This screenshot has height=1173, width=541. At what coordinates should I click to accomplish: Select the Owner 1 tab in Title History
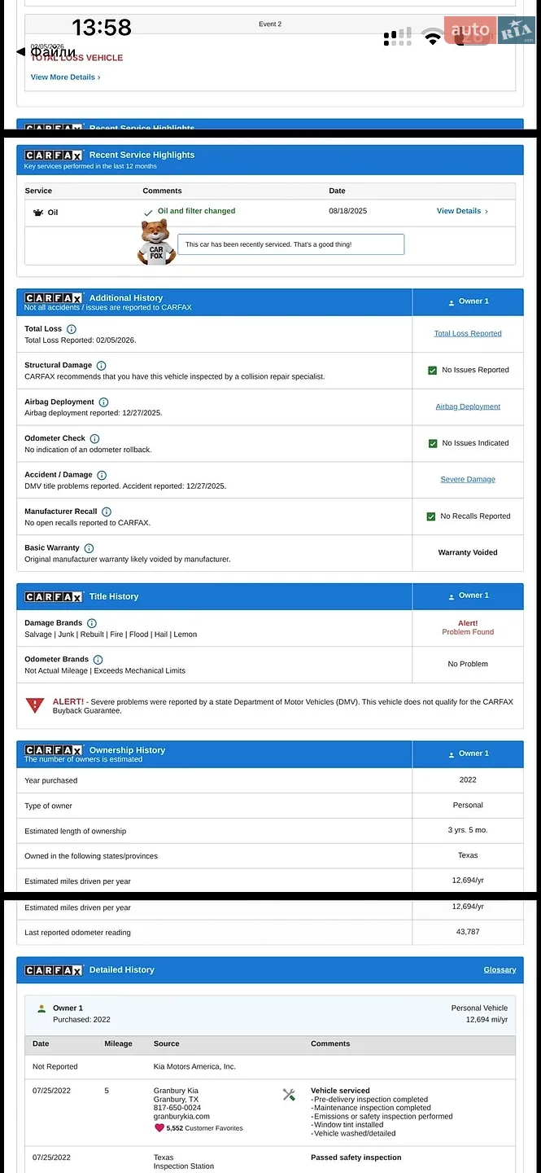pos(468,596)
